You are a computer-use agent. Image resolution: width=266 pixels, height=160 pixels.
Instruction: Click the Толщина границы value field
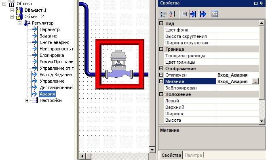point(237,56)
